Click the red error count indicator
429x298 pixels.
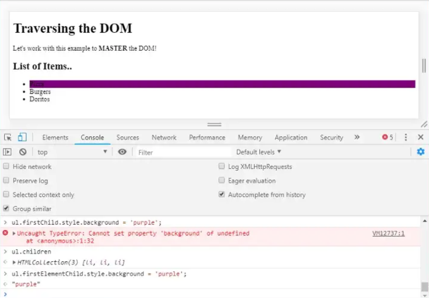pyautogui.click(x=387, y=138)
